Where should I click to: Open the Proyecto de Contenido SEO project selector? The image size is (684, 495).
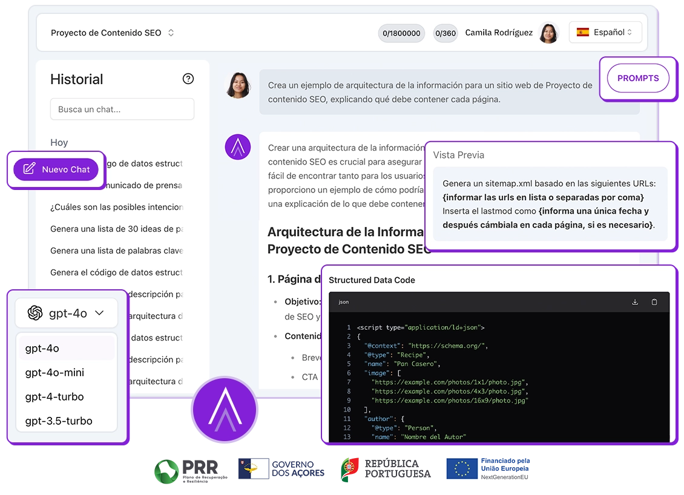tap(113, 33)
